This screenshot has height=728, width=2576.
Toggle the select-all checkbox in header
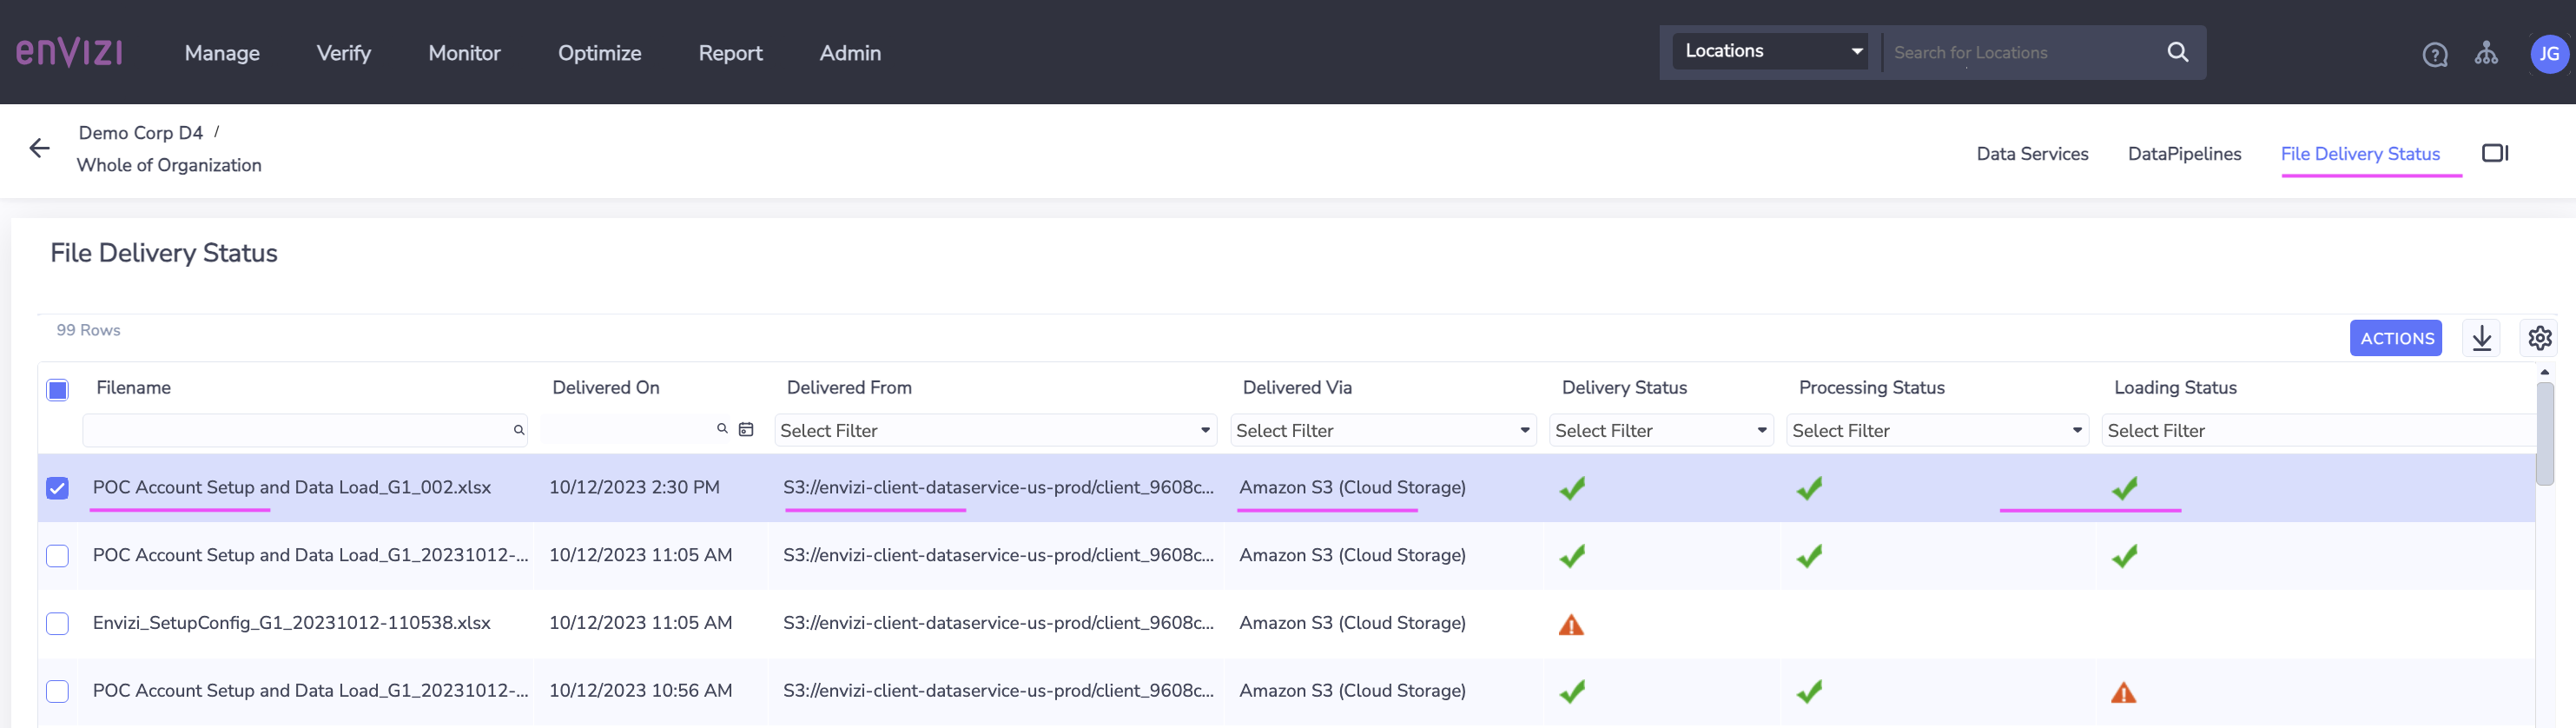pyautogui.click(x=58, y=389)
